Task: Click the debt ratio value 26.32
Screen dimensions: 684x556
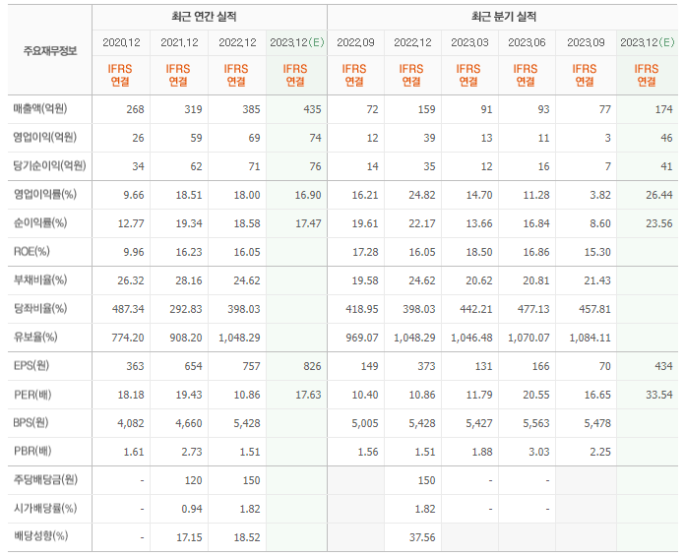Action: [131, 280]
